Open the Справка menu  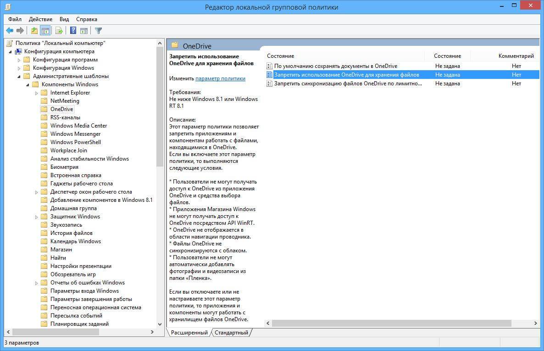pyautogui.click(x=87, y=19)
